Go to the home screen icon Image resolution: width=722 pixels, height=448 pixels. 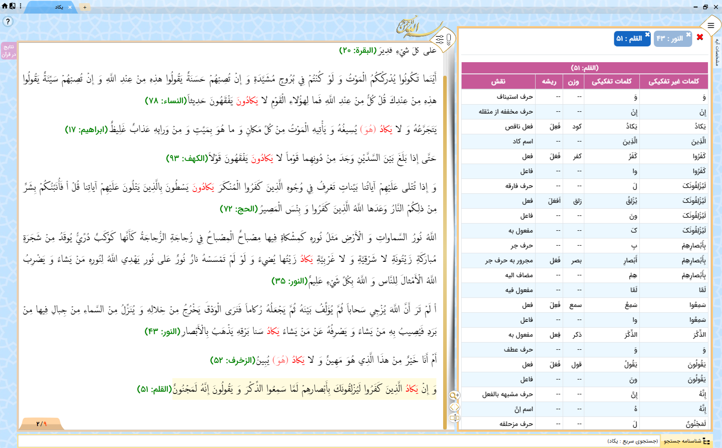5,6
